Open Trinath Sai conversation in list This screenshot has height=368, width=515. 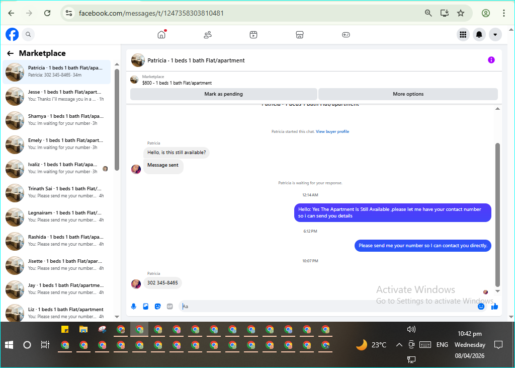click(x=56, y=192)
